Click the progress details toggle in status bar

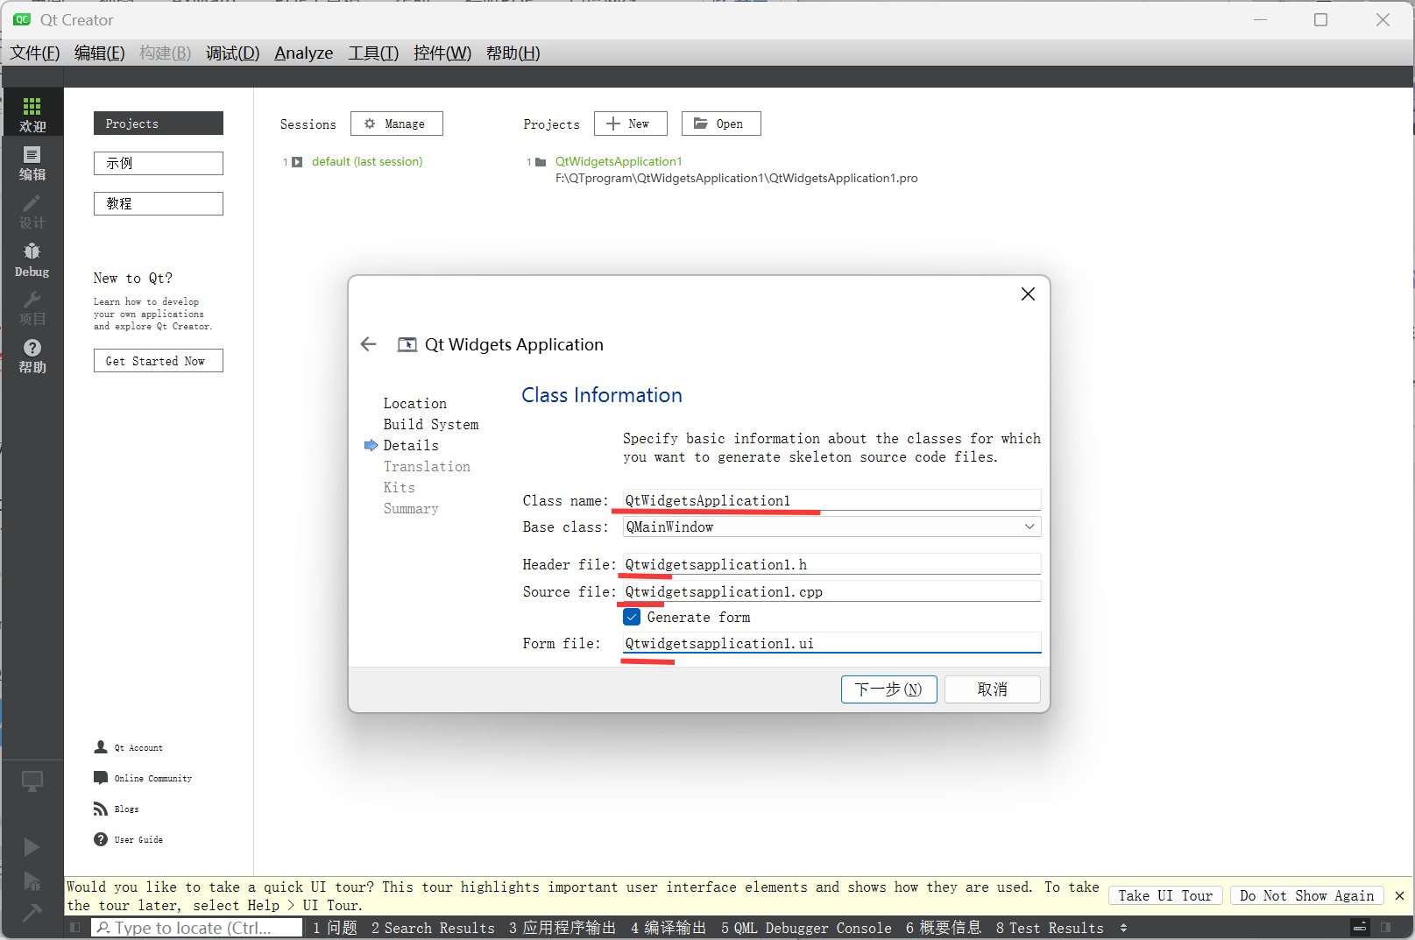(1360, 927)
